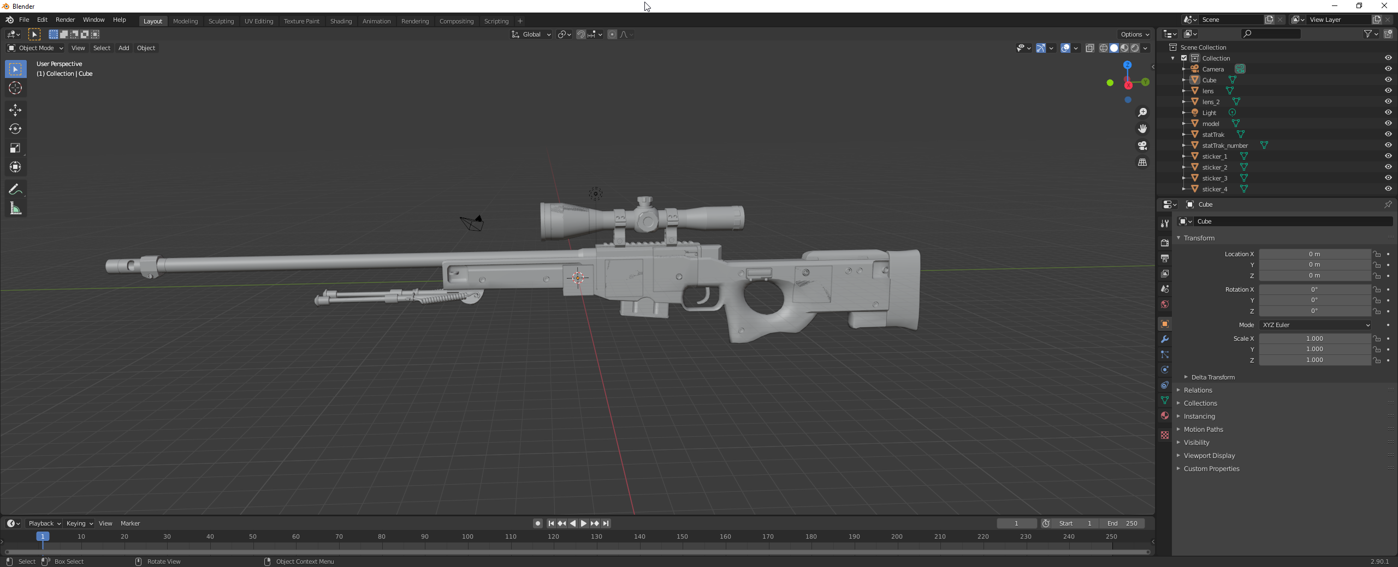
Task: Choose the Move tool
Action: coord(15,110)
